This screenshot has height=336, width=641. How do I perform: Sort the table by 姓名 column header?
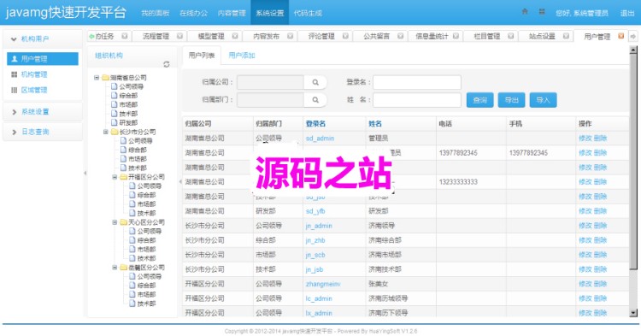[375, 123]
